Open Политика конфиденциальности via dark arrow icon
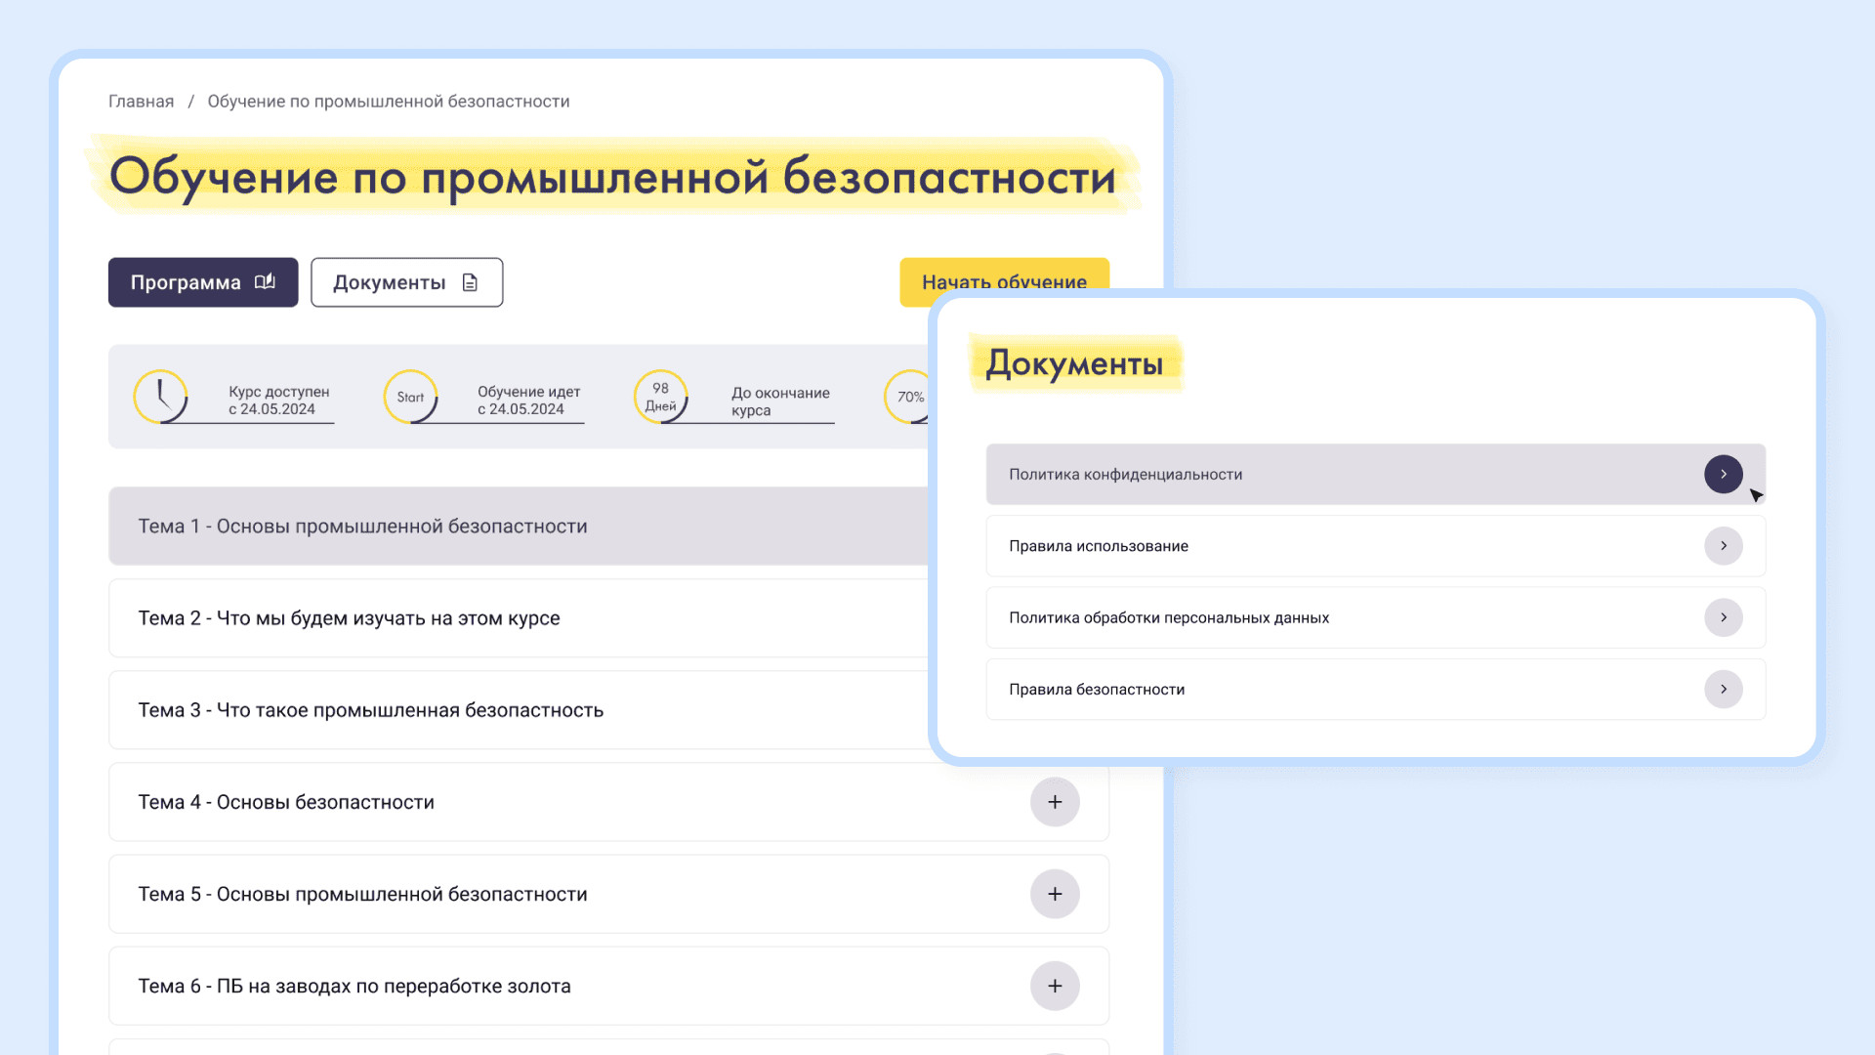 [1723, 474]
